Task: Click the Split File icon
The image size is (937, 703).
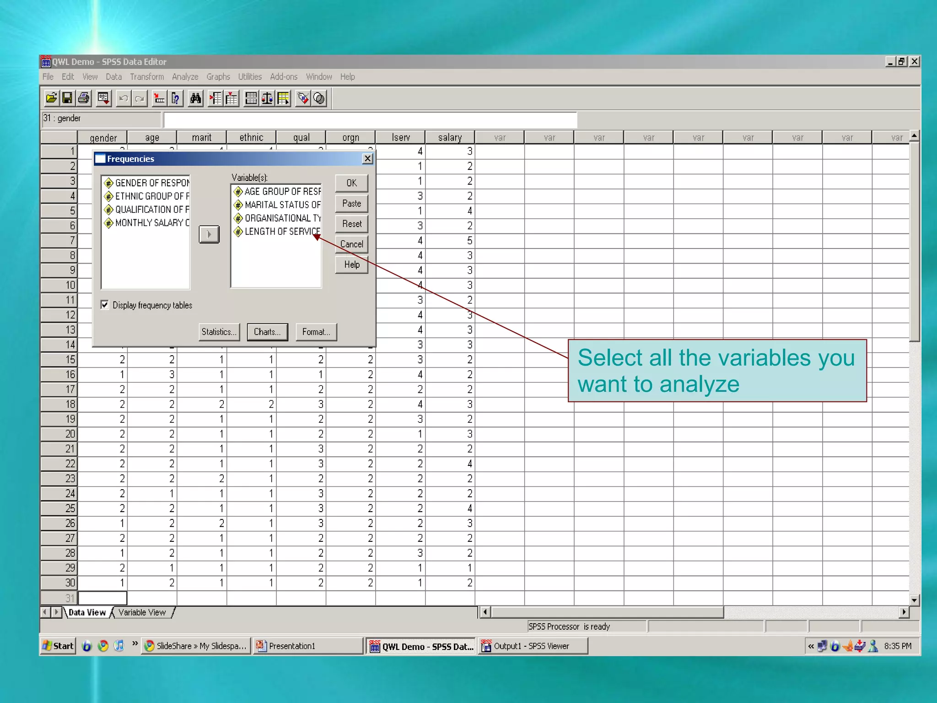Action: point(251,98)
